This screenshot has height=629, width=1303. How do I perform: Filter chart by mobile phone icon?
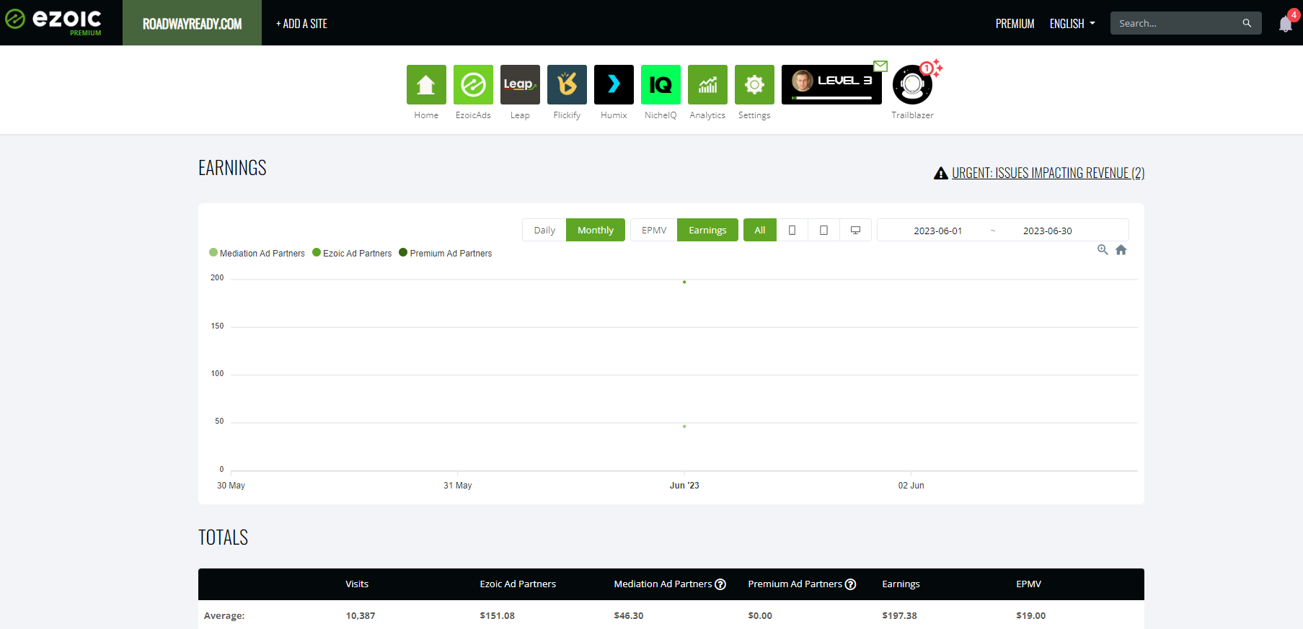[x=792, y=230]
